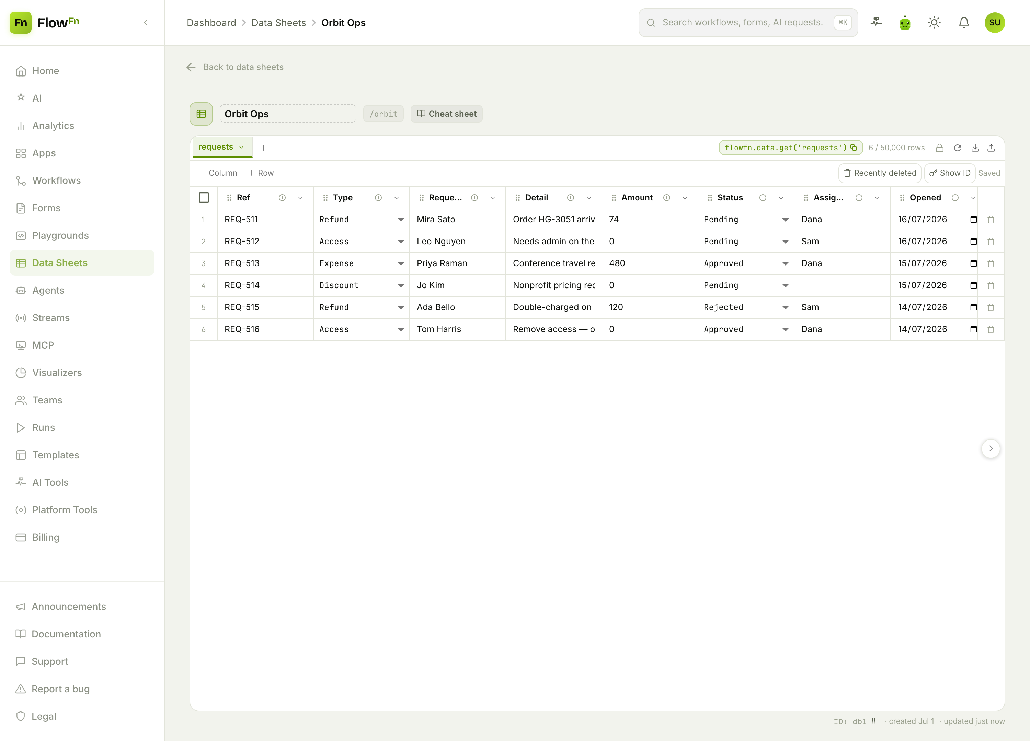
Task: Upload data with the upload icon
Action: [x=992, y=148]
